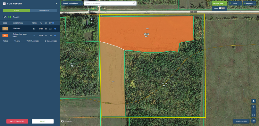Zoom in on the map
The image size is (259, 126).
click(254, 107)
